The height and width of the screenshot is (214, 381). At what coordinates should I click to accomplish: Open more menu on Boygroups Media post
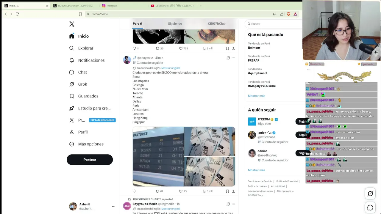point(233,204)
